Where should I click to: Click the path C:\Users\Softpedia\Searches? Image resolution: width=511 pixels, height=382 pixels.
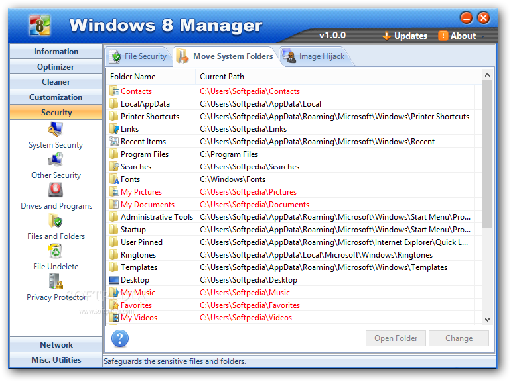click(250, 166)
